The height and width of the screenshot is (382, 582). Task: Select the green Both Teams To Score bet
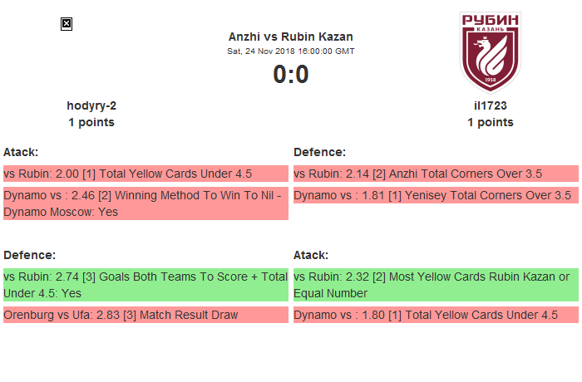click(145, 285)
